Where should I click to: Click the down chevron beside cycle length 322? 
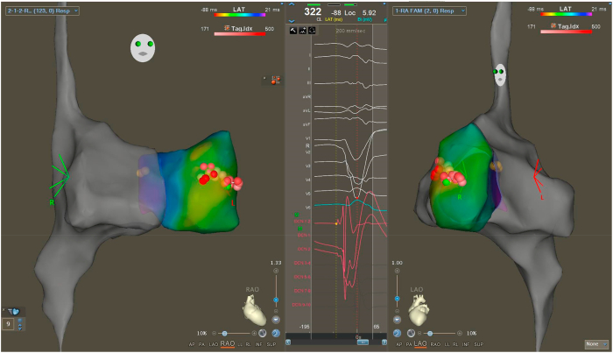coord(292,21)
